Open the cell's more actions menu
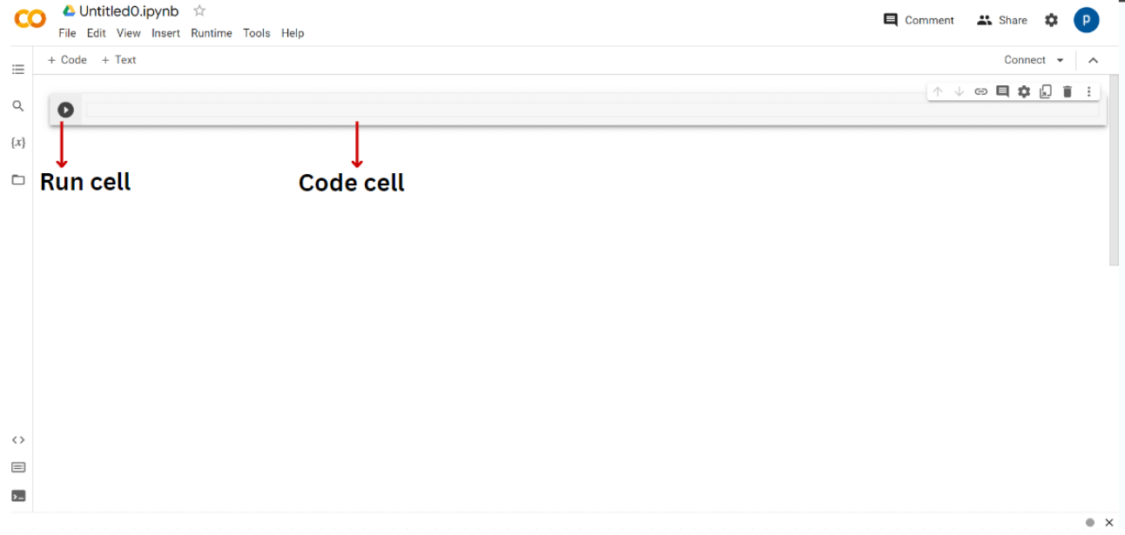Screen dimensions: 1125x535 click(x=1088, y=90)
